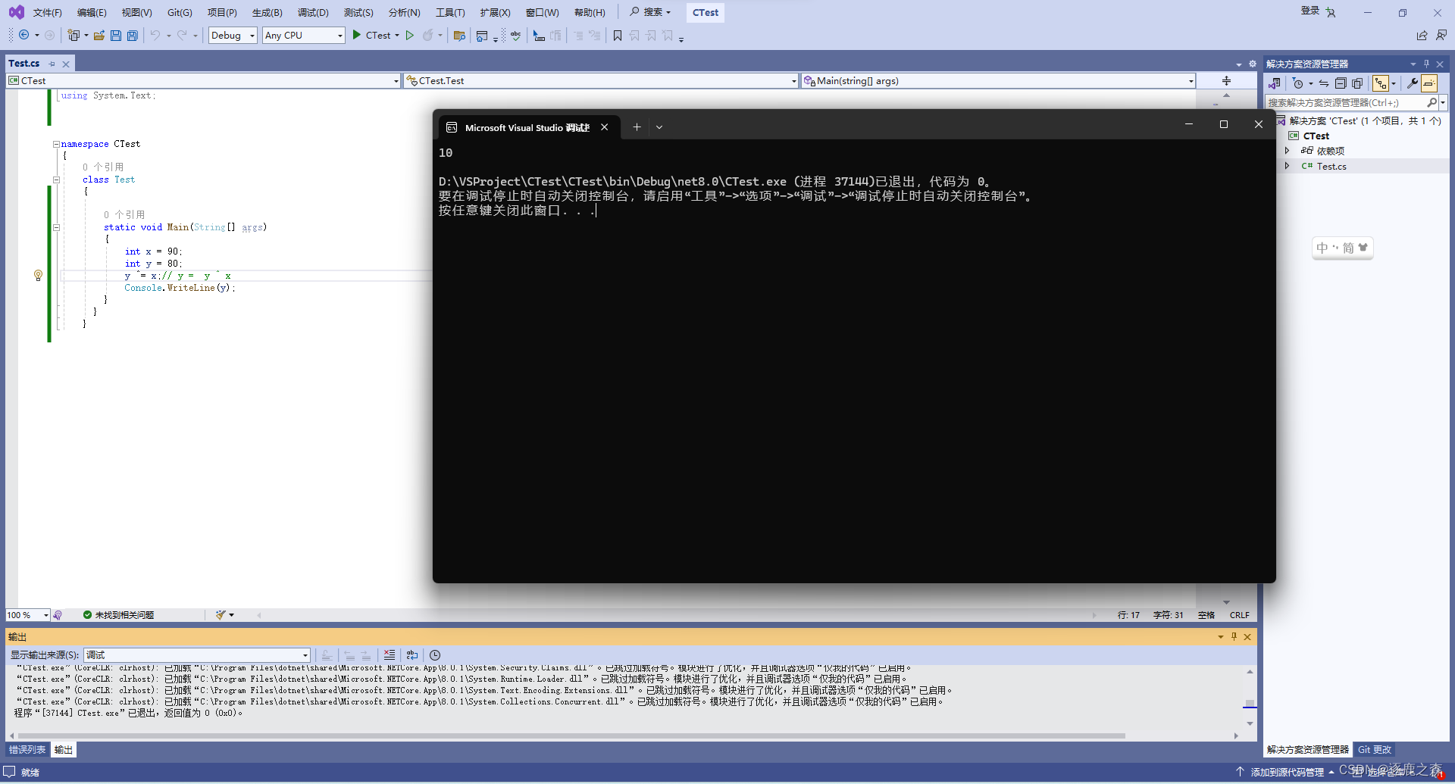Click the 登录 sign-in link
The image size is (1455, 784).
pos(1310,11)
